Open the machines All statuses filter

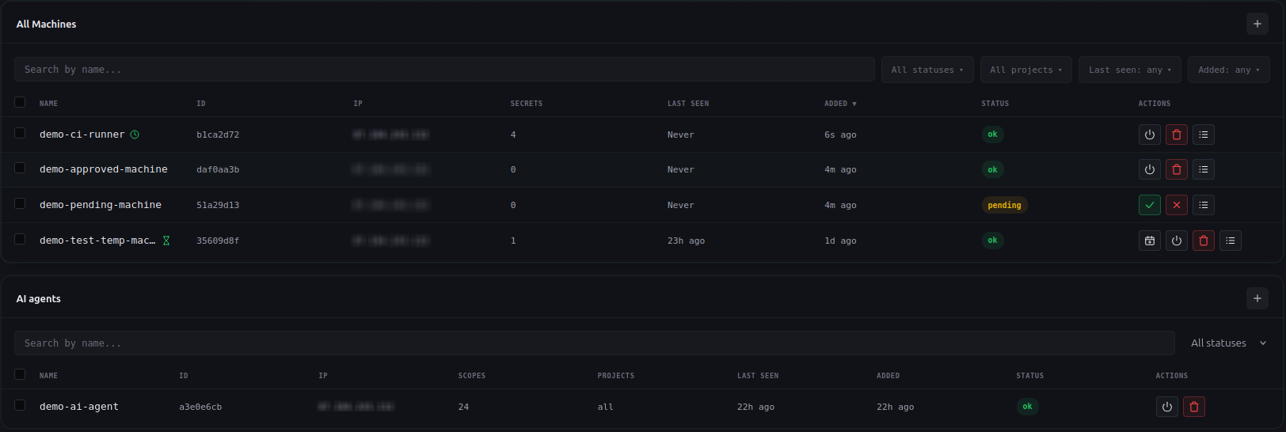point(927,70)
